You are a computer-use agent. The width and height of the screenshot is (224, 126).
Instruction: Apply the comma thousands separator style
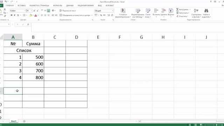coord(104,15)
